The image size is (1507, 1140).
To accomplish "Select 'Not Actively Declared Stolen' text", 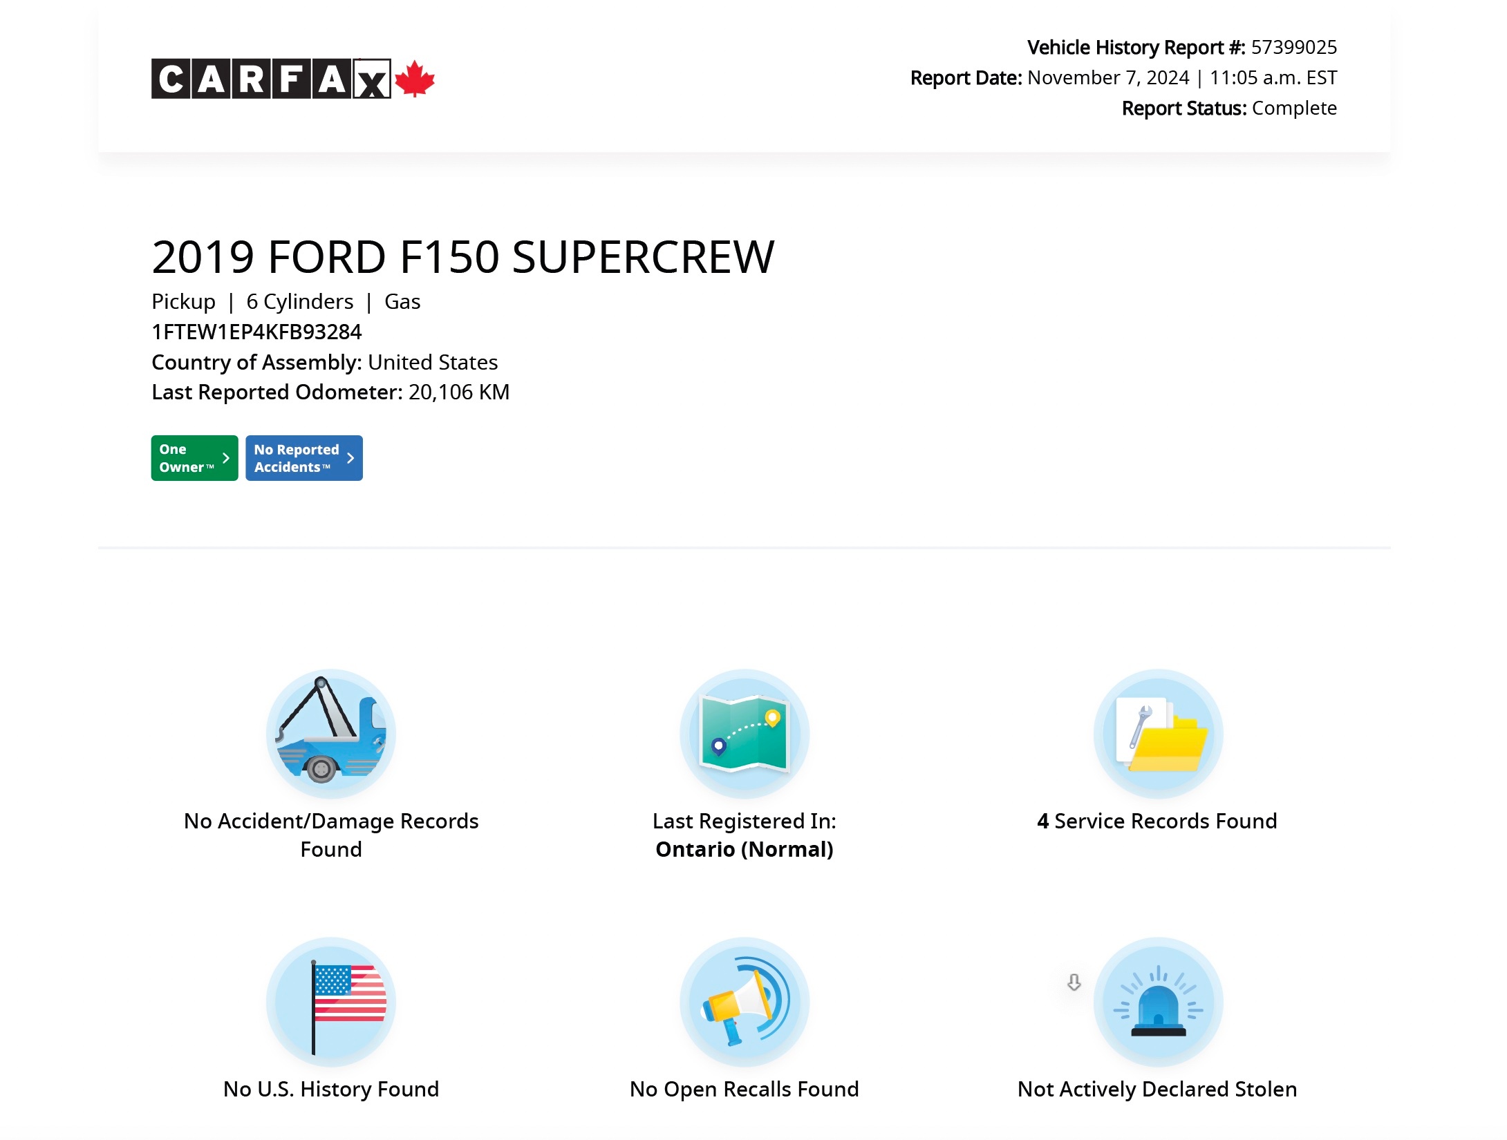I will click(x=1157, y=1089).
